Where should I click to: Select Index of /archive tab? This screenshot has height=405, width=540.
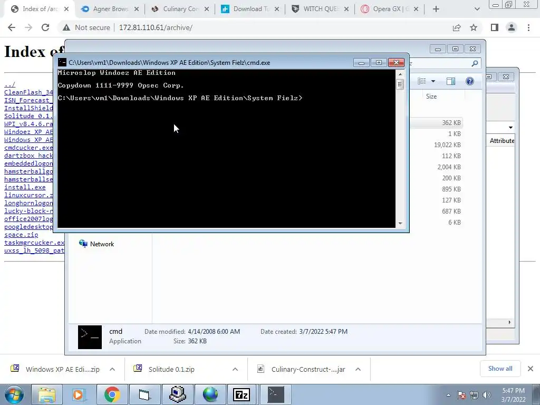(40, 9)
